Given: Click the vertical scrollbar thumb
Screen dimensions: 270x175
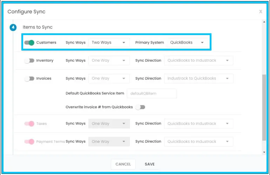Looking at the screenshot, I should coord(264,107).
